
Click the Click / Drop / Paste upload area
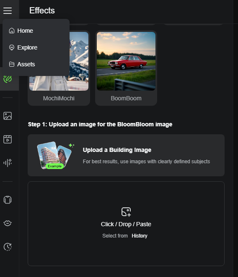tap(126, 224)
